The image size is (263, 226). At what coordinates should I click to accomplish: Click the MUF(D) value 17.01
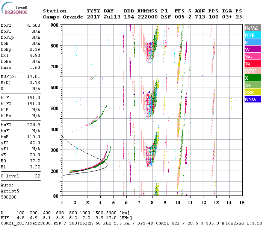(x=34, y=77)
